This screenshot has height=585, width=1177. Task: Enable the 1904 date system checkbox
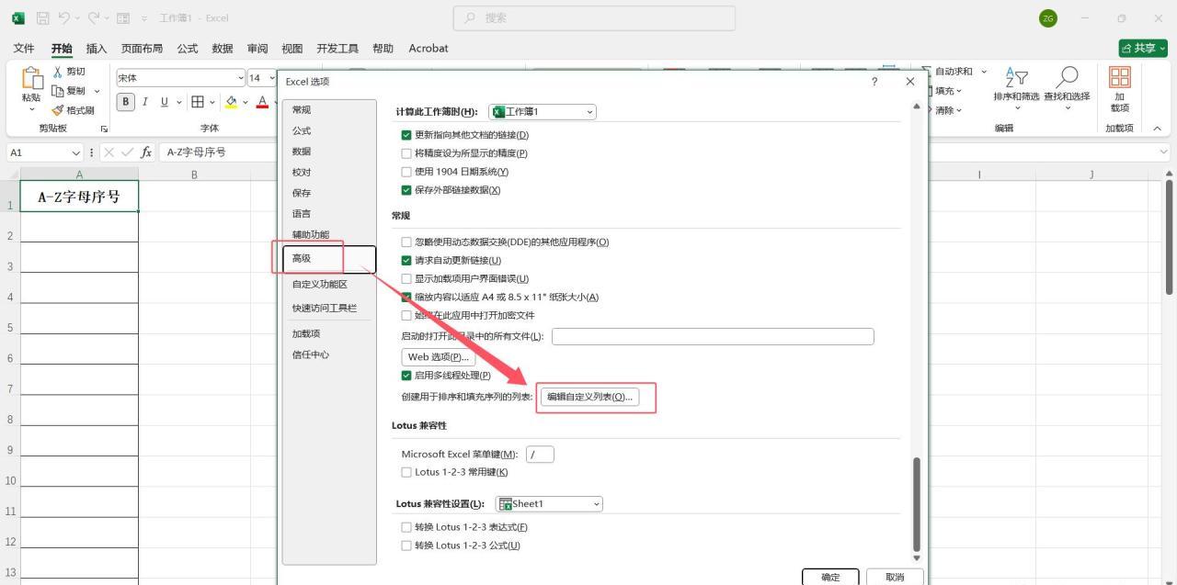click(406, 172)
